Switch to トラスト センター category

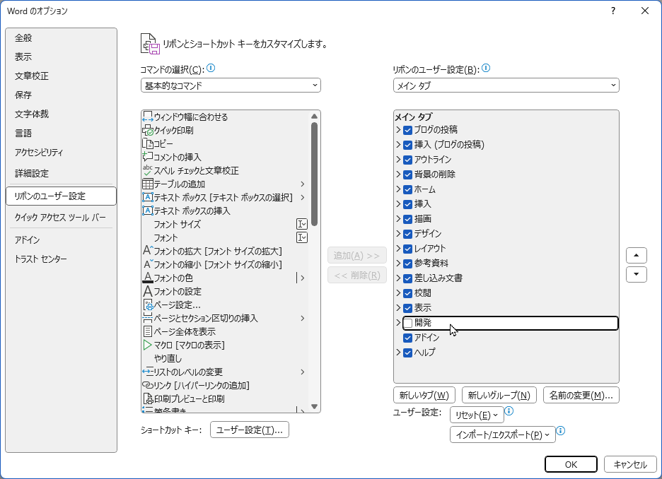(x=62, y=259)
